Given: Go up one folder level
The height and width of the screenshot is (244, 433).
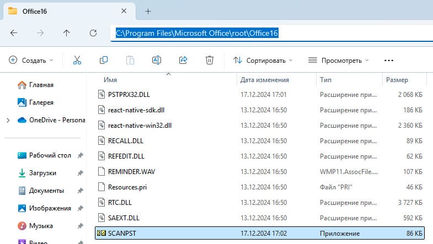Looking at the screenshot, I should click(x=67, y=33).
